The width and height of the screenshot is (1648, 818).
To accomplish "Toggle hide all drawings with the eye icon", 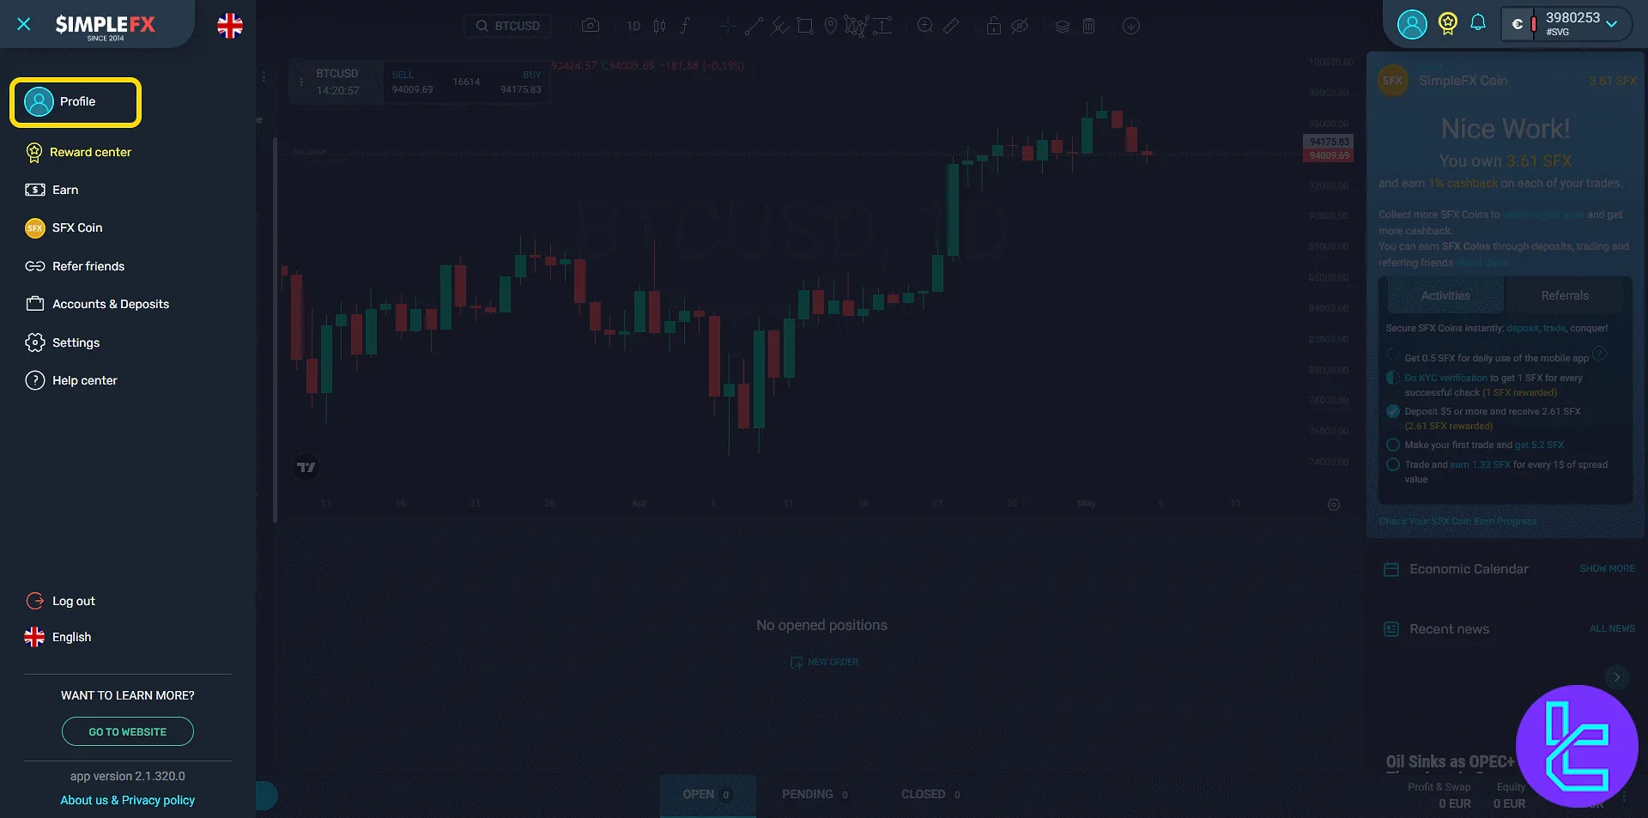I will (1020, 26).
